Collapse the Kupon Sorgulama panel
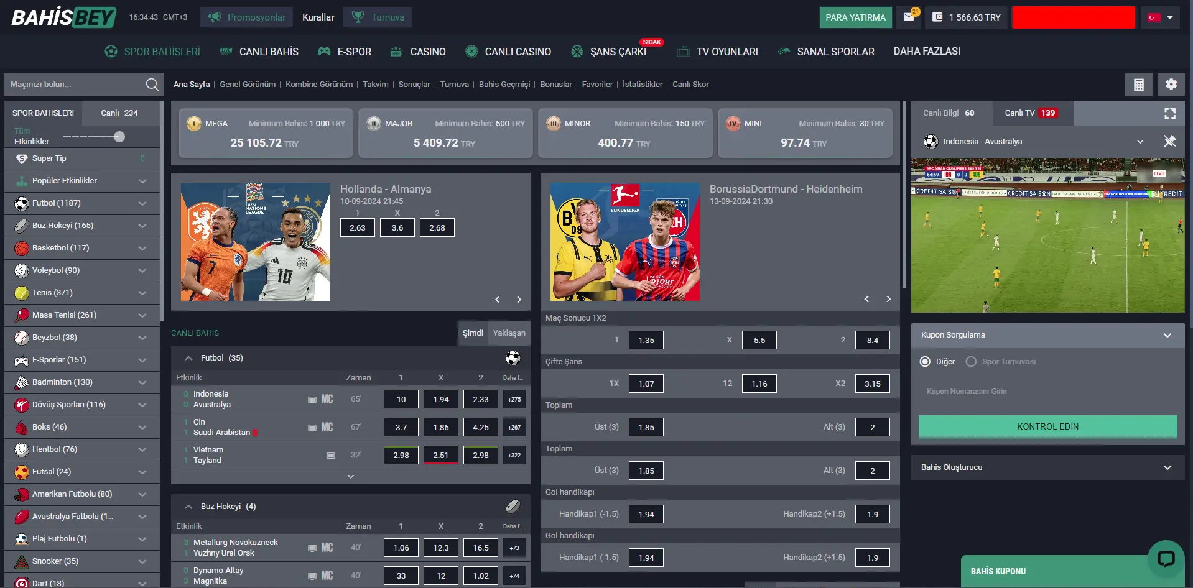The image size is (1193, 588). (1167, 335)
